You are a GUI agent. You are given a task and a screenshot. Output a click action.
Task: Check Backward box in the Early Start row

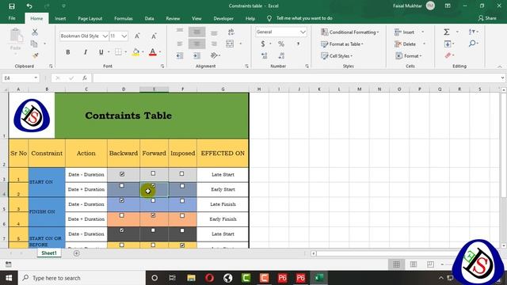click(122, 186)
